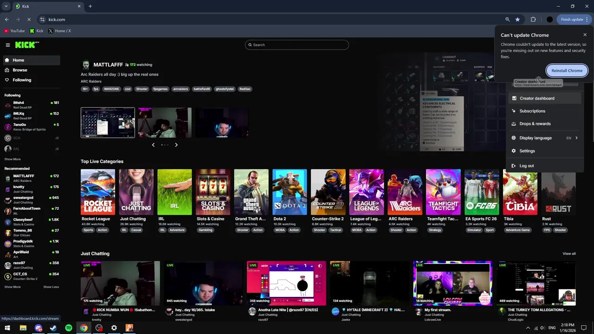This screenshot has height=334, width=594.
Task: Open Slots & Casino category thumbnail
Action: click(x=213, y=192)
